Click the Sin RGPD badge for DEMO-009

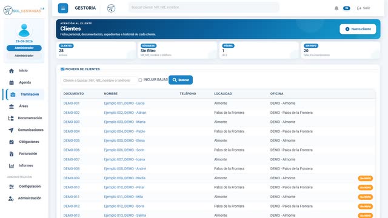pos(365,178)
